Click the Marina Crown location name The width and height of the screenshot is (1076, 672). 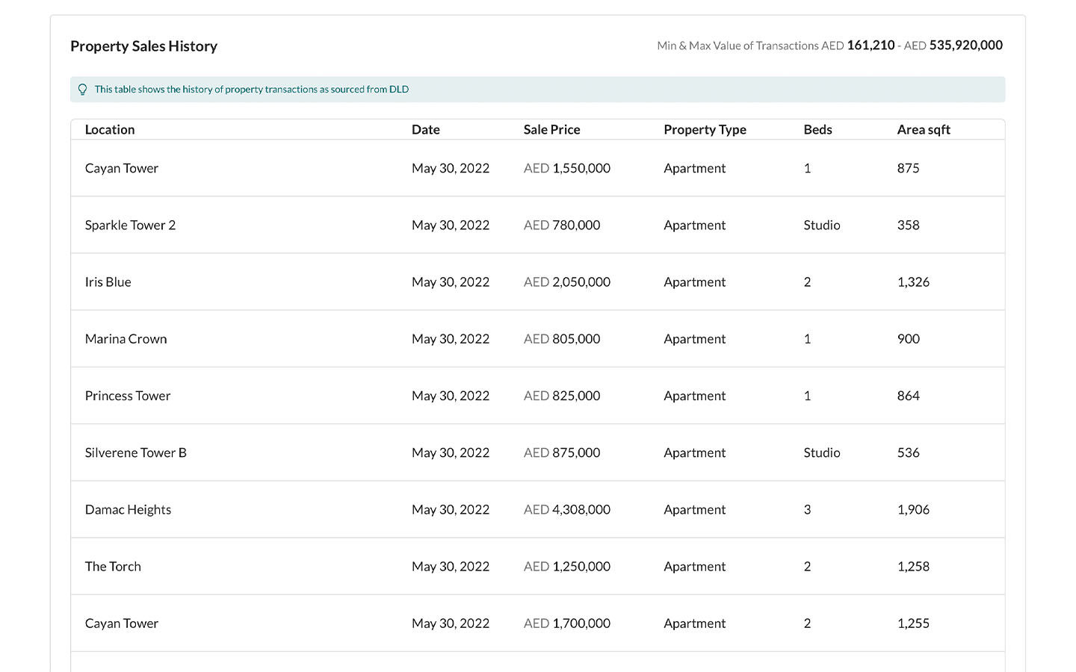pyautogui.click(x=125, y=338)
